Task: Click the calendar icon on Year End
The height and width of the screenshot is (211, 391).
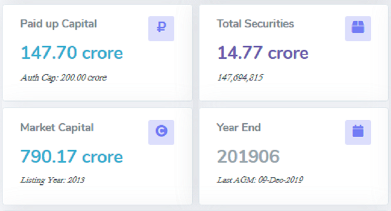Action: pos(358,132)
